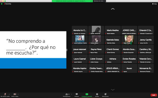This screenshot has width=158, height=98.
Task: Select the Alondra Uc Campos participant tile
Action: [80, 30]
